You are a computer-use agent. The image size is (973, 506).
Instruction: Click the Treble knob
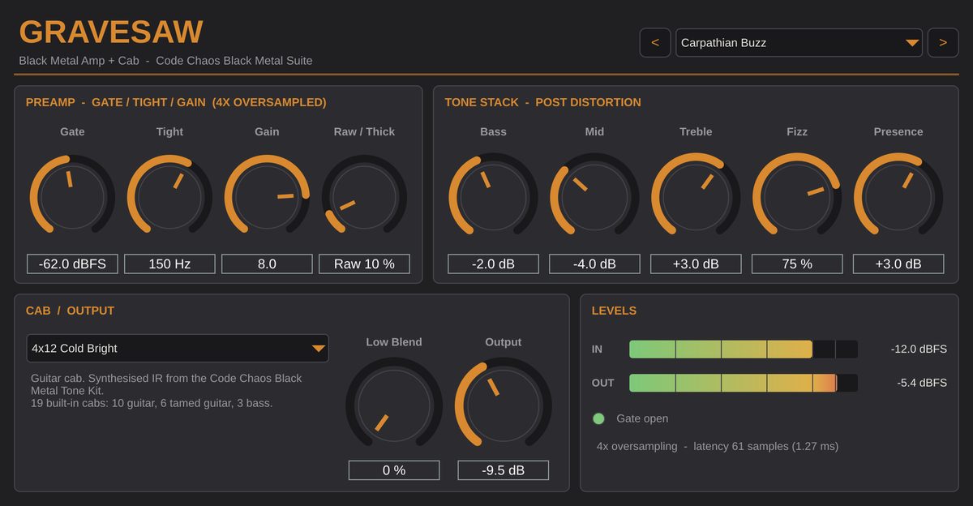coord(696,197)
